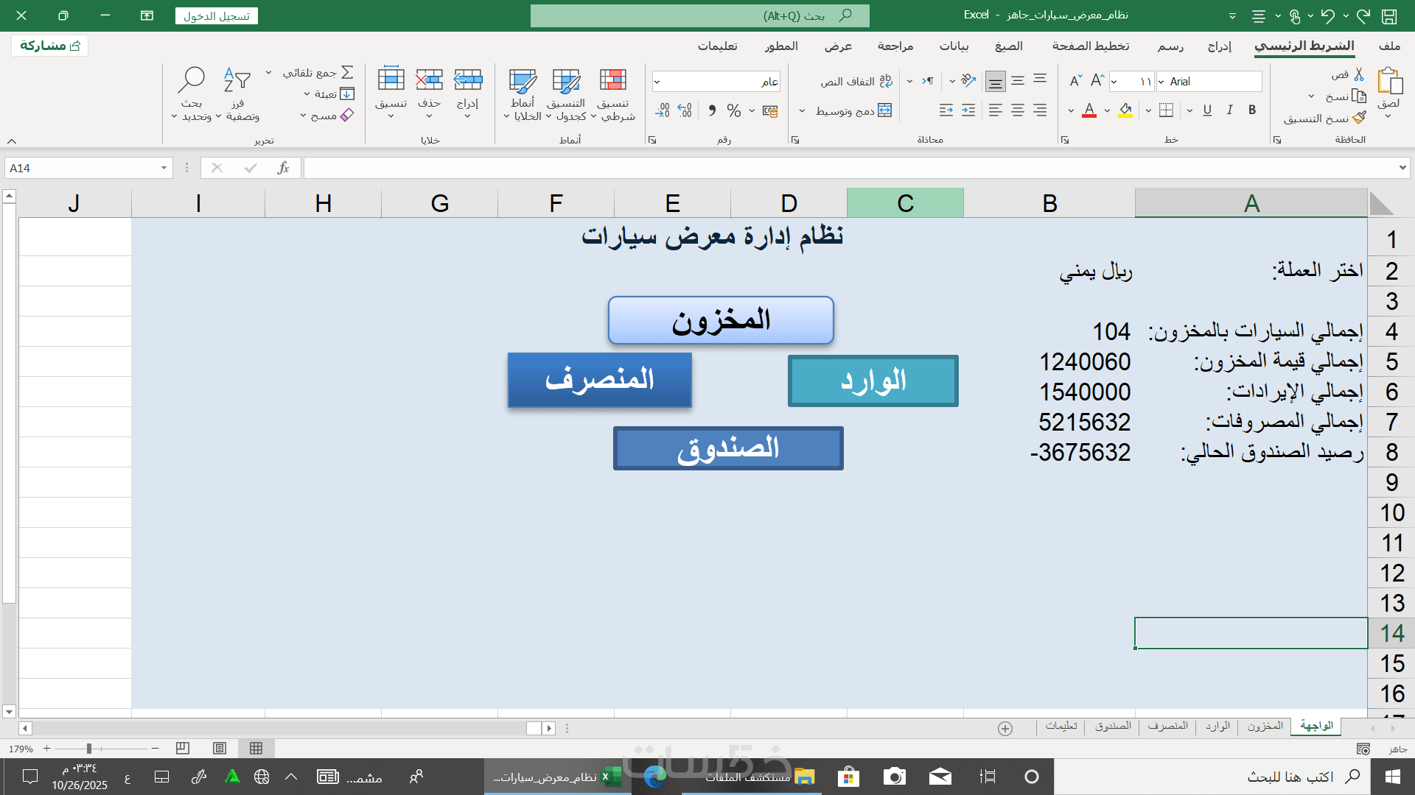Toggle Italic formatting
This screenshot has width=1415, height=795.
pyautogui.click(x=1229, y=110)
